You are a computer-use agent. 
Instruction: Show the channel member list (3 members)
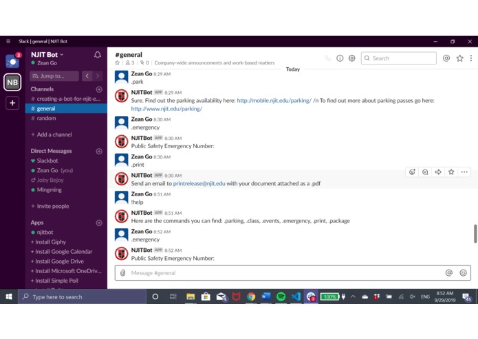(x=130, y=62)
